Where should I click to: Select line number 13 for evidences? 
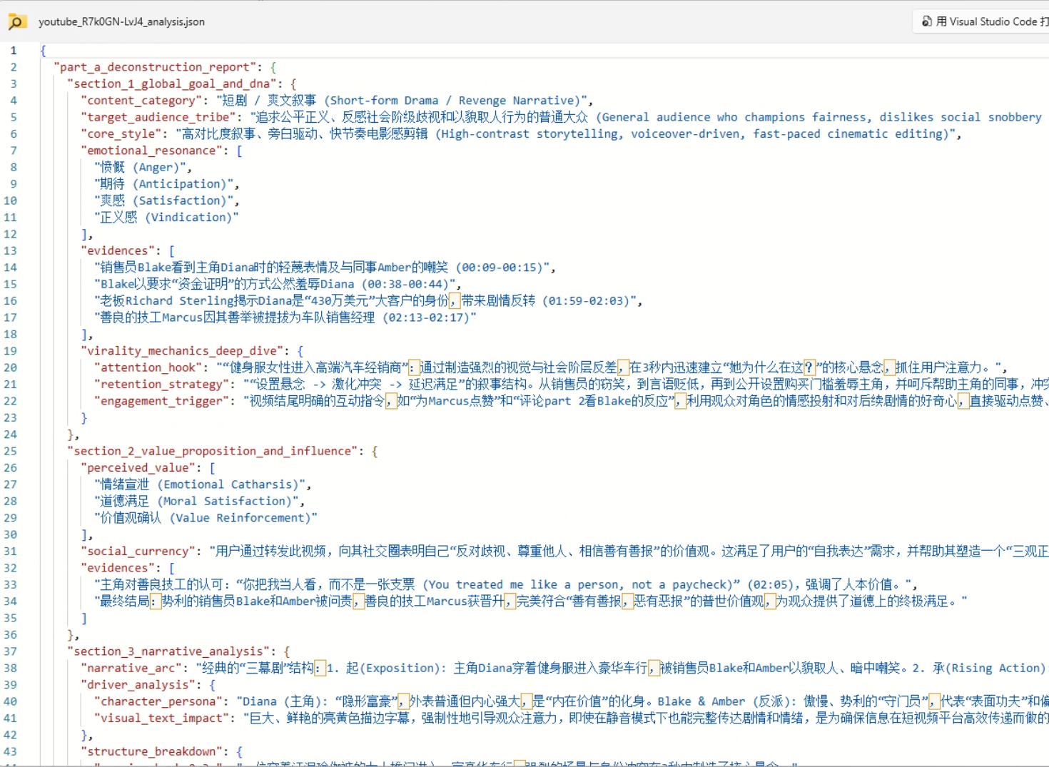point(10,250)
